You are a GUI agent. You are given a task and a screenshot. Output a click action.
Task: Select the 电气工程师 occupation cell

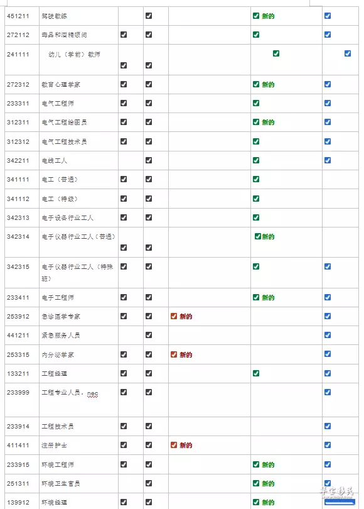(78, 104)
